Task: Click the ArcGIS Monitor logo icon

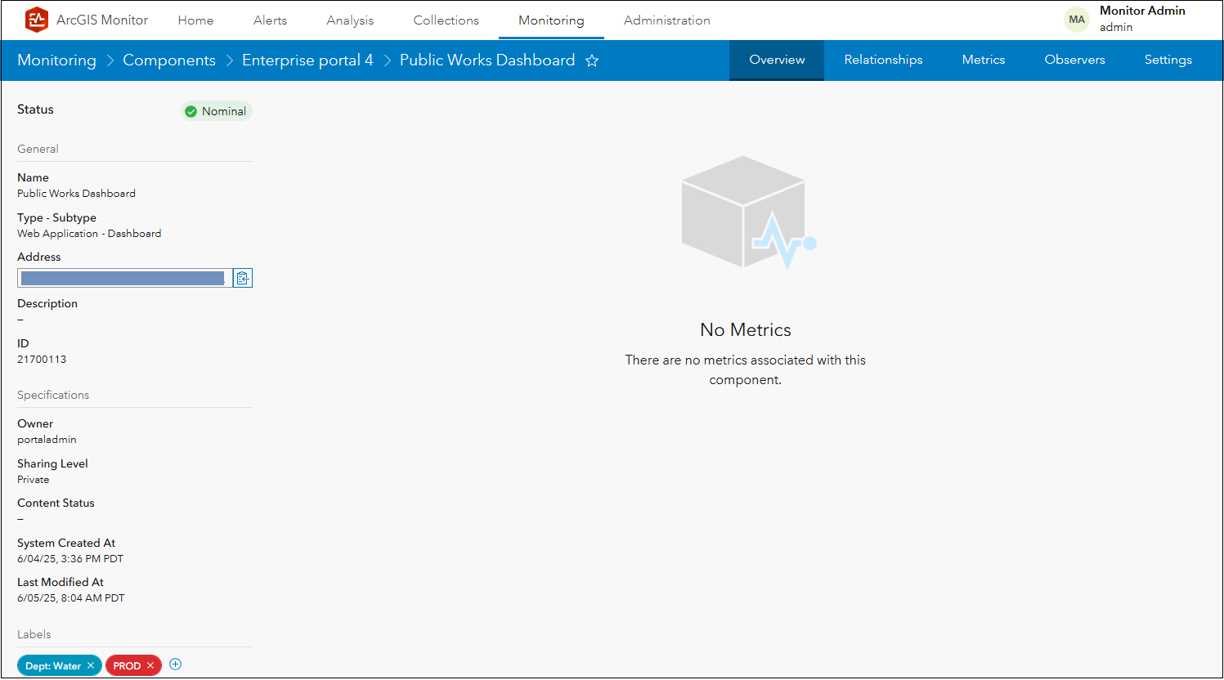Action: 37,20
